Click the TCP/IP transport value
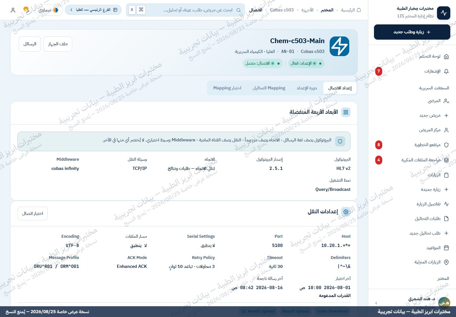The width and height of the screenshot is (456, 317). pyautogui.click(x=140, y=169)
